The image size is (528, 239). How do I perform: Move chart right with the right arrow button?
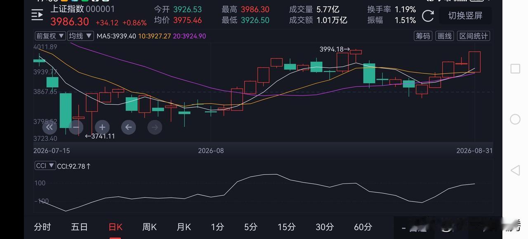pyautogui.click(x=155, y=127)
